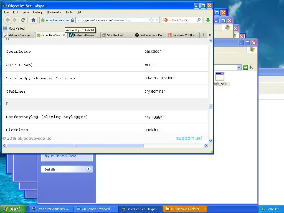Go forward with the Forward arrow
284x213 pixels.
(15, 20)
